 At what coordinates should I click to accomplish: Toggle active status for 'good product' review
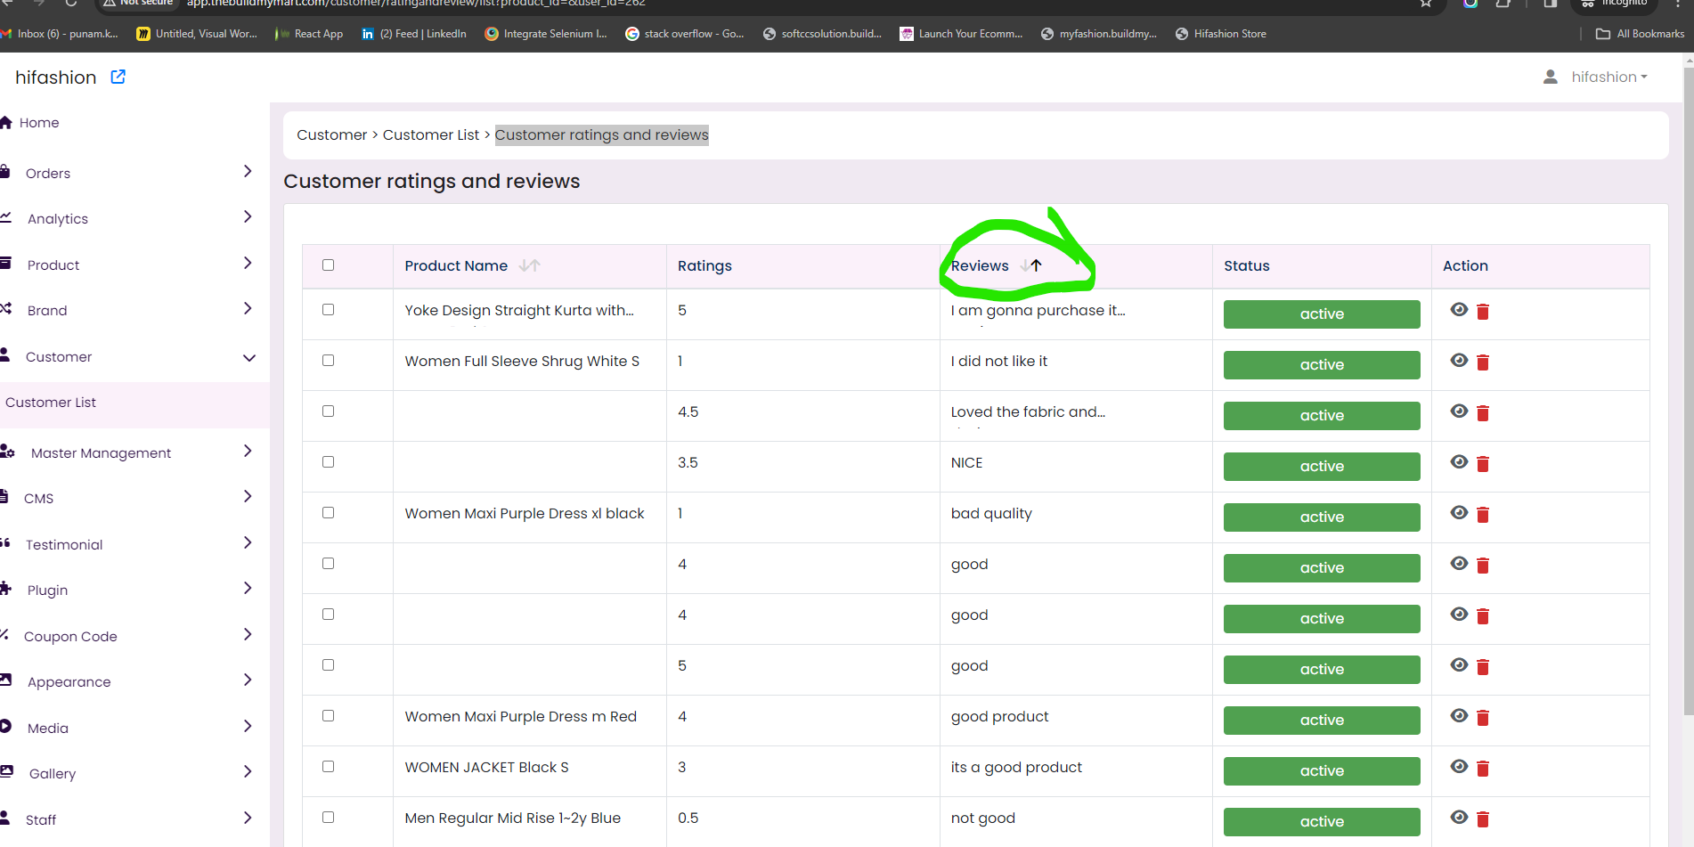(1322, 721)
